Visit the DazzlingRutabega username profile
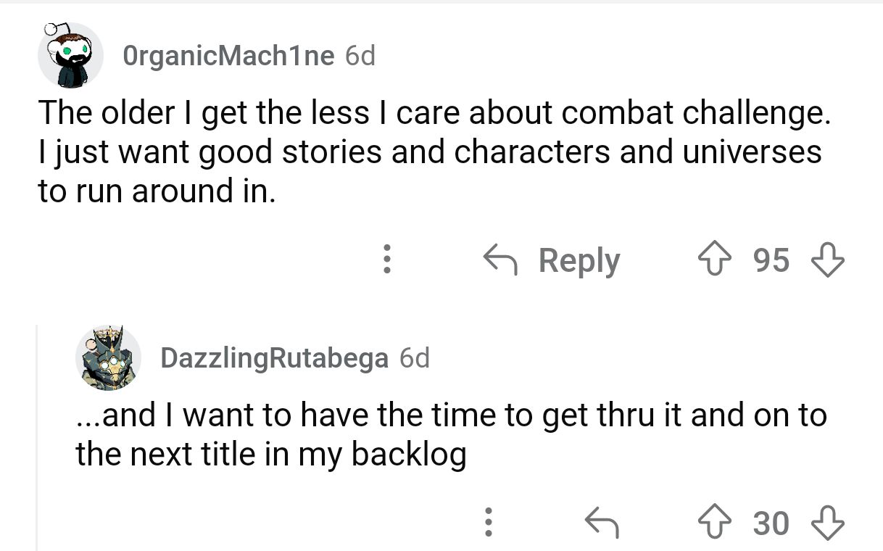This screenshot has width=883, height=551. pos(274,357)
